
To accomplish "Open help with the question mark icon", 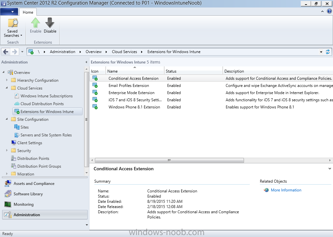I will tap(329, 11).
